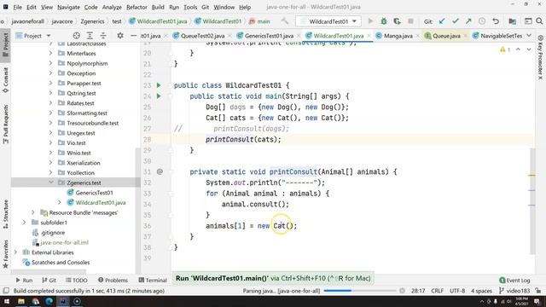Update project from Git (blue arrow)
Viewport: 546px width, 307px height.
pos(442,21)
